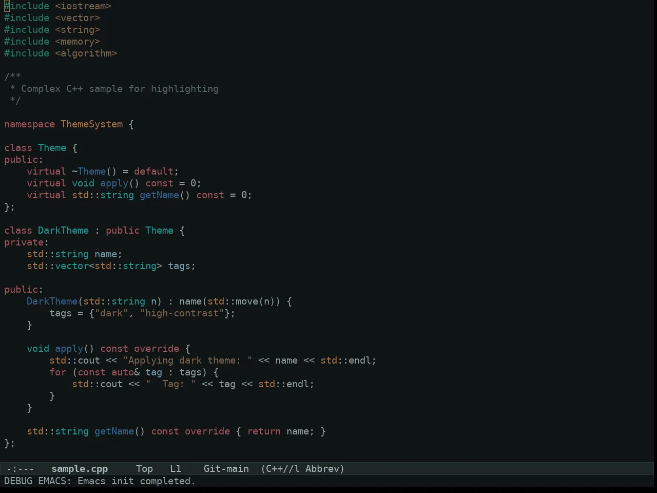This screenshot has height=493, width=657.
Task: Click the "high-contrast" string literal
Action: pyautogui.click(x=182, y=313)
